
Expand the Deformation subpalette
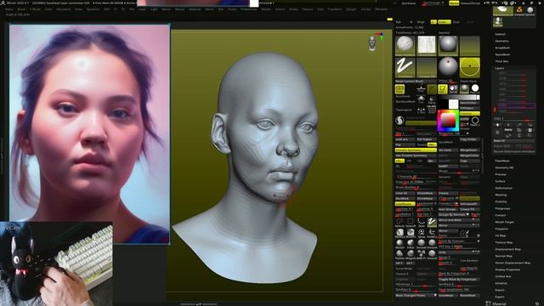click(x=503, y=188)
